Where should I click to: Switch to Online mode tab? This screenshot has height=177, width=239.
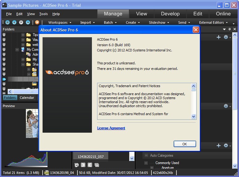pos(223,14)
